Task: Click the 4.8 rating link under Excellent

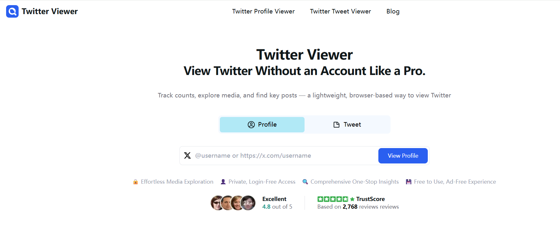Action: (x=266, y=206)
